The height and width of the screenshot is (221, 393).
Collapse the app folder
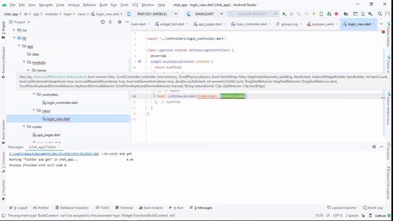19,46
